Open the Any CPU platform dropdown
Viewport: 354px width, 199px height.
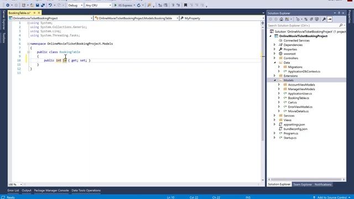click(x=98, y=5)
